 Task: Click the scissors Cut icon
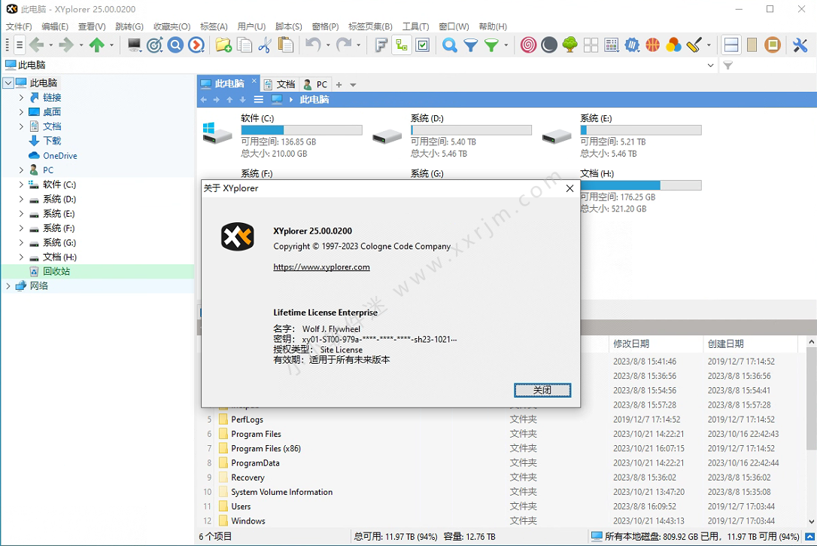click(x=265, y=45)
